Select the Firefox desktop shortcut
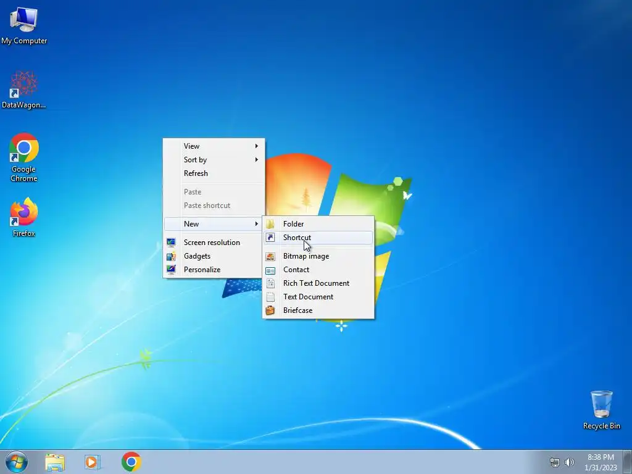 coord(24,217)
